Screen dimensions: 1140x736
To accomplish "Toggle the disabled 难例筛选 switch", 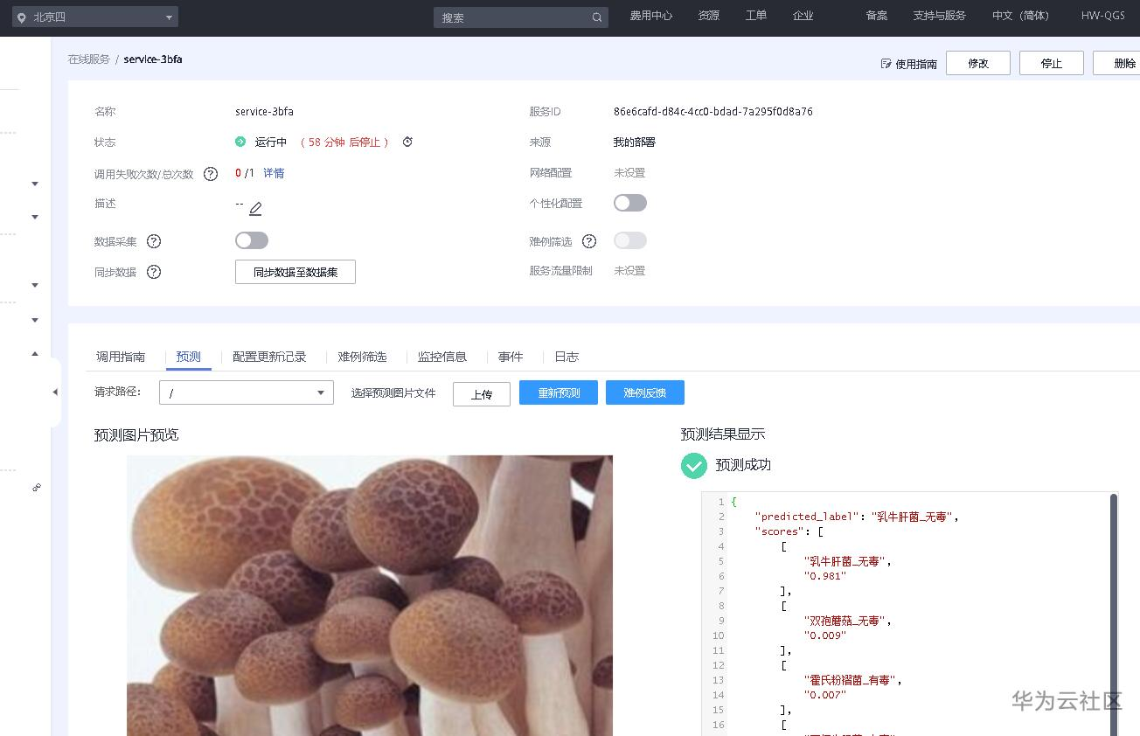I will point(630,240).
